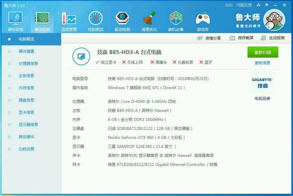Viewport: 293px width, 196px height.
Task: Click the download tray icon in title bar
Action: pyautogui.click(x=258, y=5)
